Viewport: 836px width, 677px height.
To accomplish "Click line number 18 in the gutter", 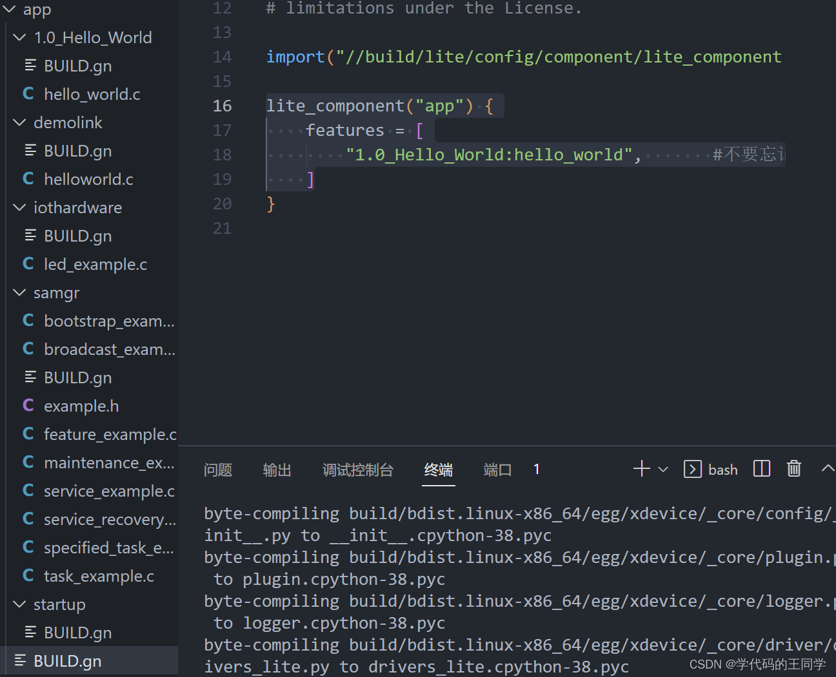I will tap(222, 155).
